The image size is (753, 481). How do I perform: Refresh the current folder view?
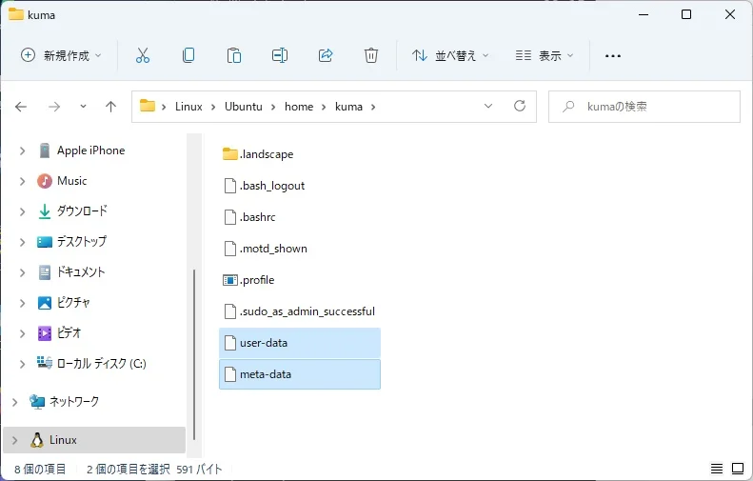click(x=519, y=107)
